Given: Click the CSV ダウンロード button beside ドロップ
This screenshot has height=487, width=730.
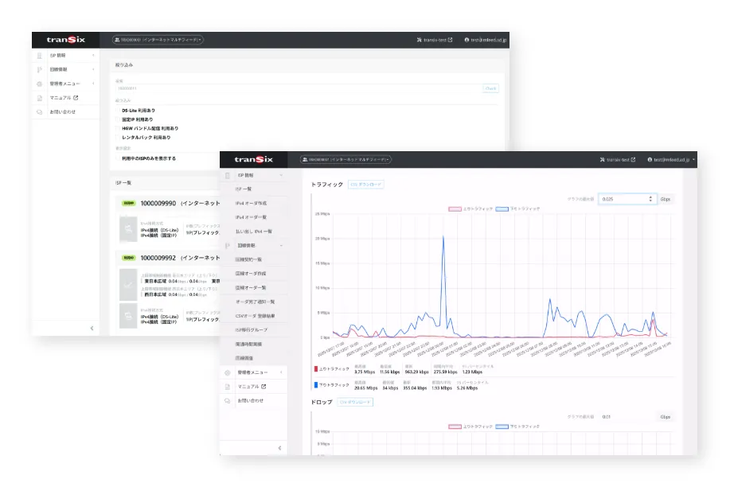Looking at the screenshot, I should (x=355, y=403).
